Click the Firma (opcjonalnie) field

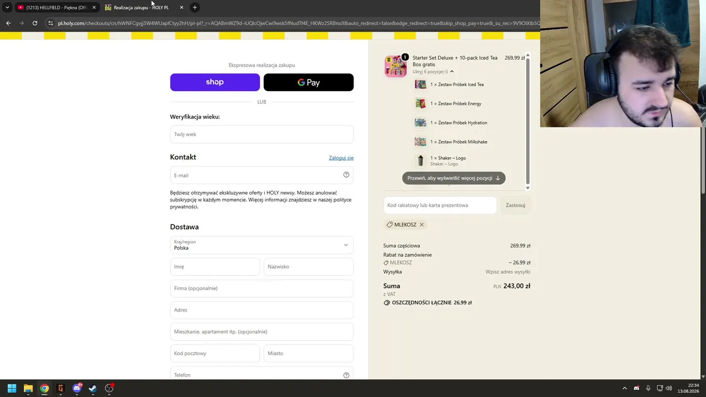point(261,288)
